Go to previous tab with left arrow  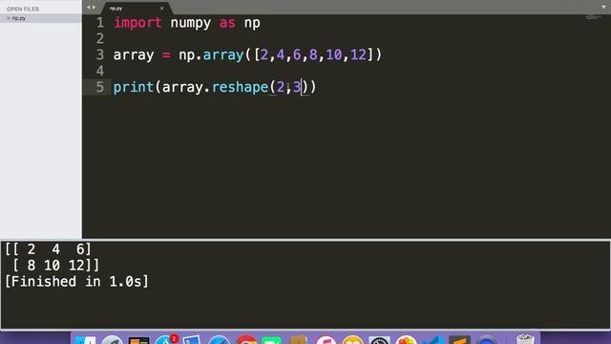tap(88, 7)
